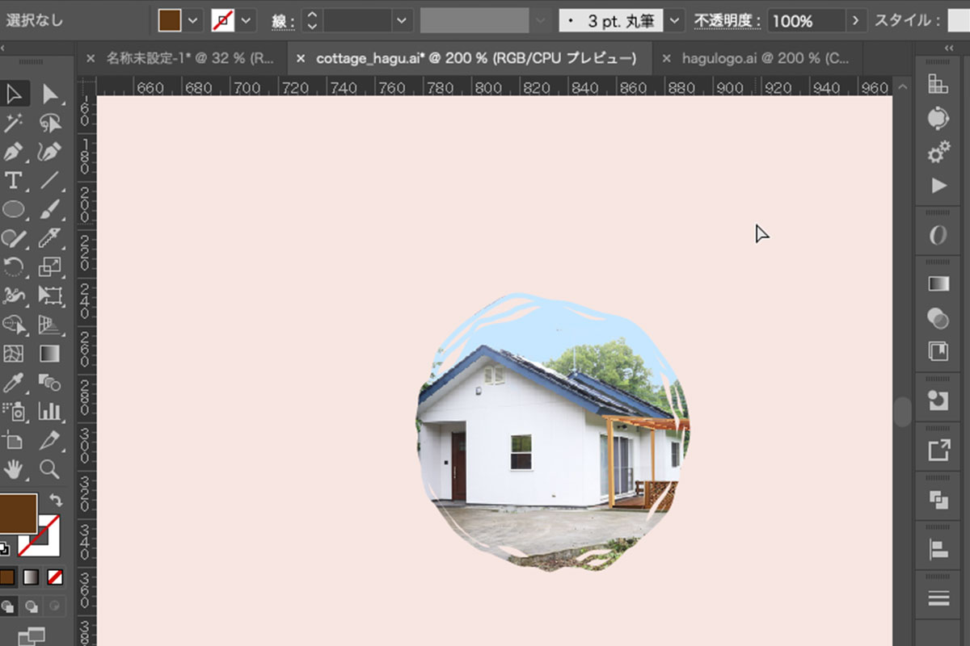Click the 不透明度 opacity label link
970x646 pixels.
click(x=727, y=21)
